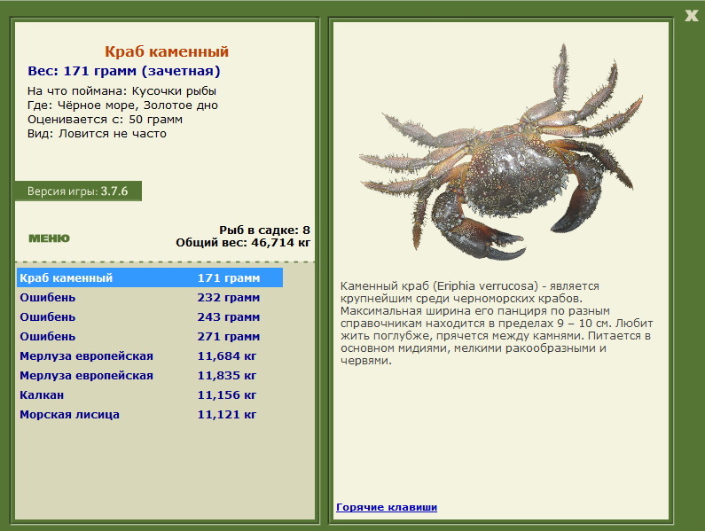Viewport: 705px width, 531px height.
Task: Open the Горячие клавиши link
Action: coord(387,507)
